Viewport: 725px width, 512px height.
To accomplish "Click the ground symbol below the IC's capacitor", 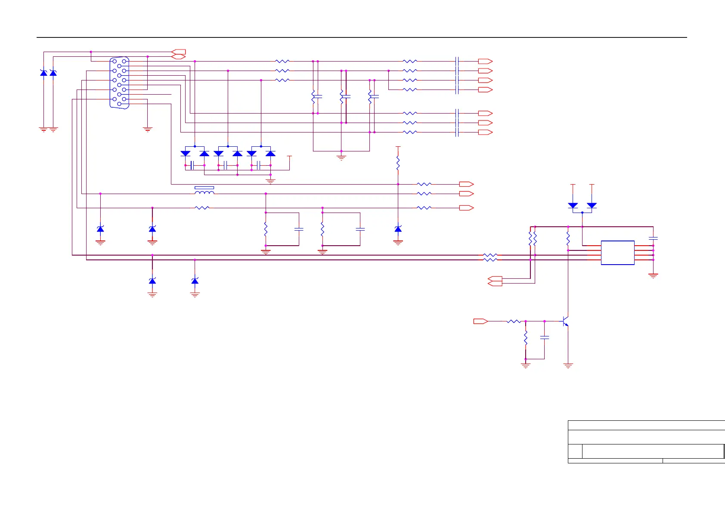I will tap(653, 276).
